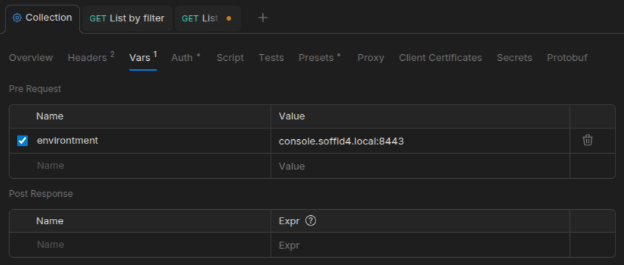Switch to the GET List by filter tab
The image size is (624, 265).
point(127,18)
